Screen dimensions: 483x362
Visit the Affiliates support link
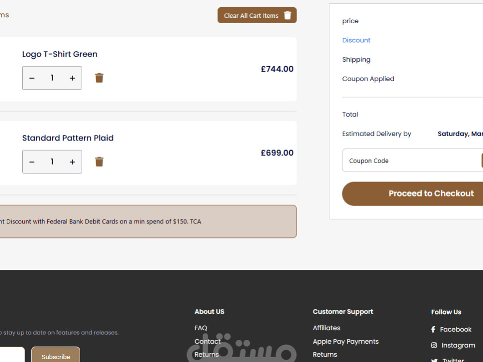click(327, 328)
